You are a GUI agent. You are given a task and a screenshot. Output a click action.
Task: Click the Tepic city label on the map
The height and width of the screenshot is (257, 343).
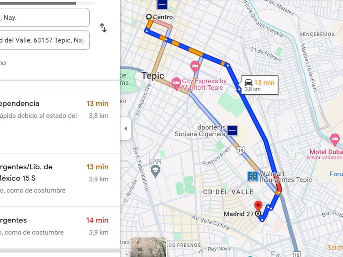click(153, 76)
